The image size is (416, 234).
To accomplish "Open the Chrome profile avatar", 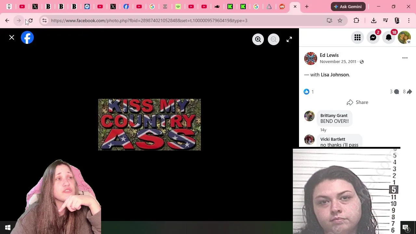I will [397, 20].
